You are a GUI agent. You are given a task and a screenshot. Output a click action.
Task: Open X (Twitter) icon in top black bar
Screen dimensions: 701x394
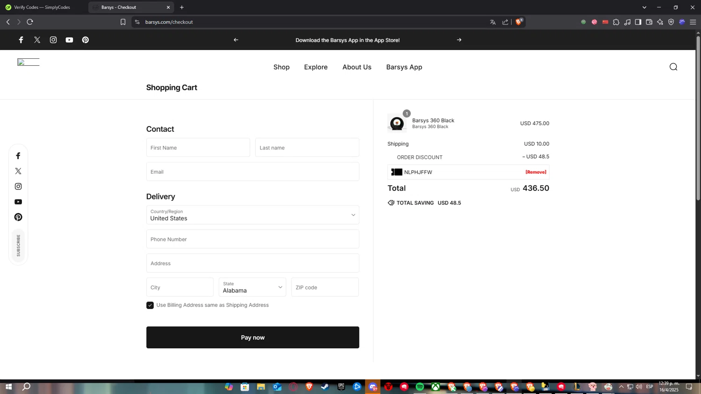pos(37,40)
